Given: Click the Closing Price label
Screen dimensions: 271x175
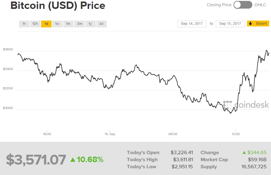Looking at the screenshot, I should click(x=219, y=5).
